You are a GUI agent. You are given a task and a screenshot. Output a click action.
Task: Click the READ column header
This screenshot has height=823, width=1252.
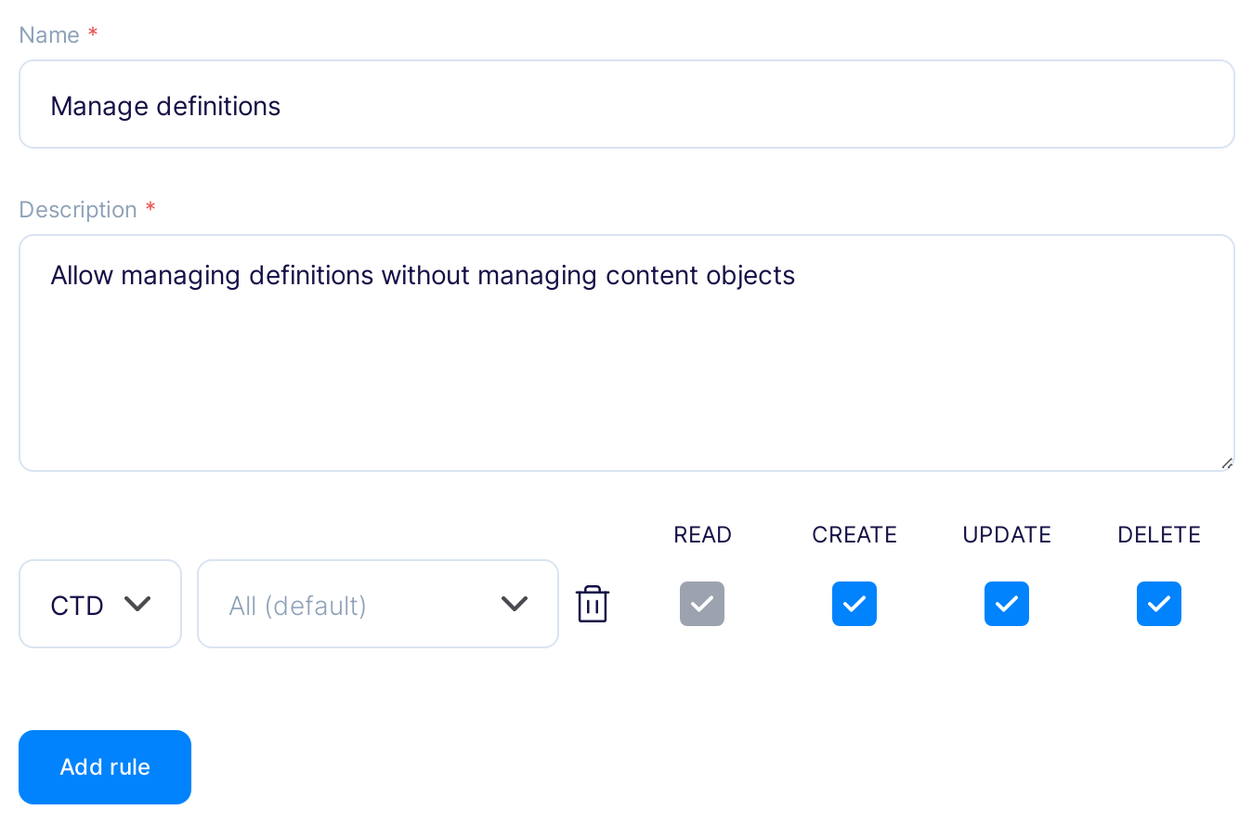(x=703, y=535)
